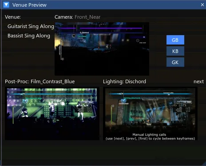
Task: Click the Venue Preview title text
Action: click(29, 5)
